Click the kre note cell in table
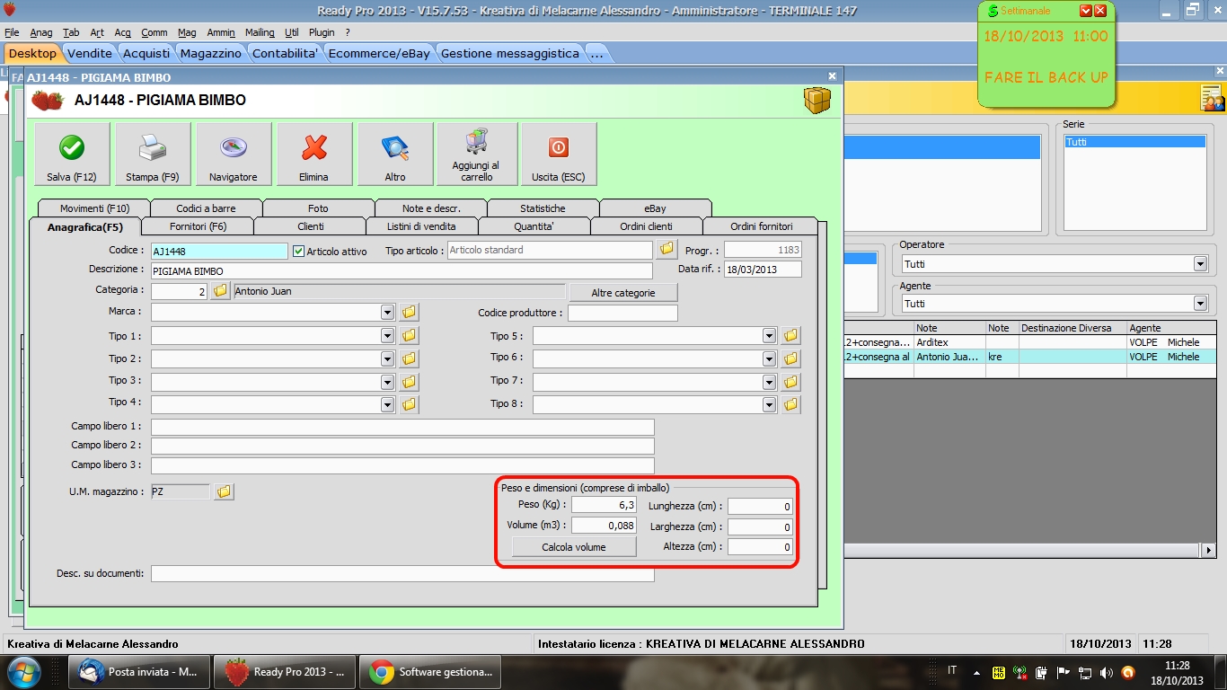Screen dimensions: 1227x690 pyautogui.click(x=1002, y=357)
